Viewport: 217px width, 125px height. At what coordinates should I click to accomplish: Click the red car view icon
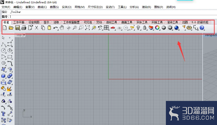(x=113, y=28)
